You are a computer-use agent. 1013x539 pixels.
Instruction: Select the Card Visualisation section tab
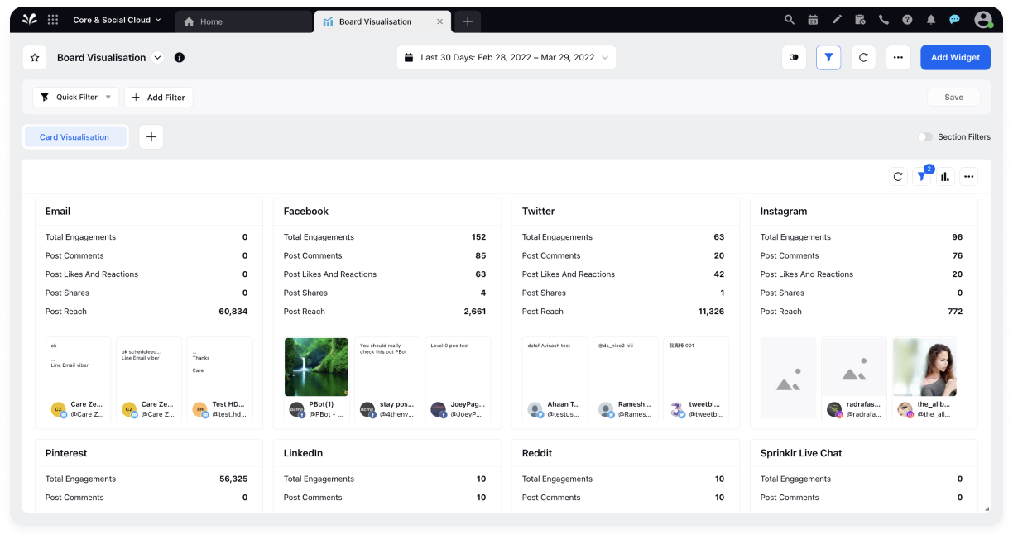point(75,136)
